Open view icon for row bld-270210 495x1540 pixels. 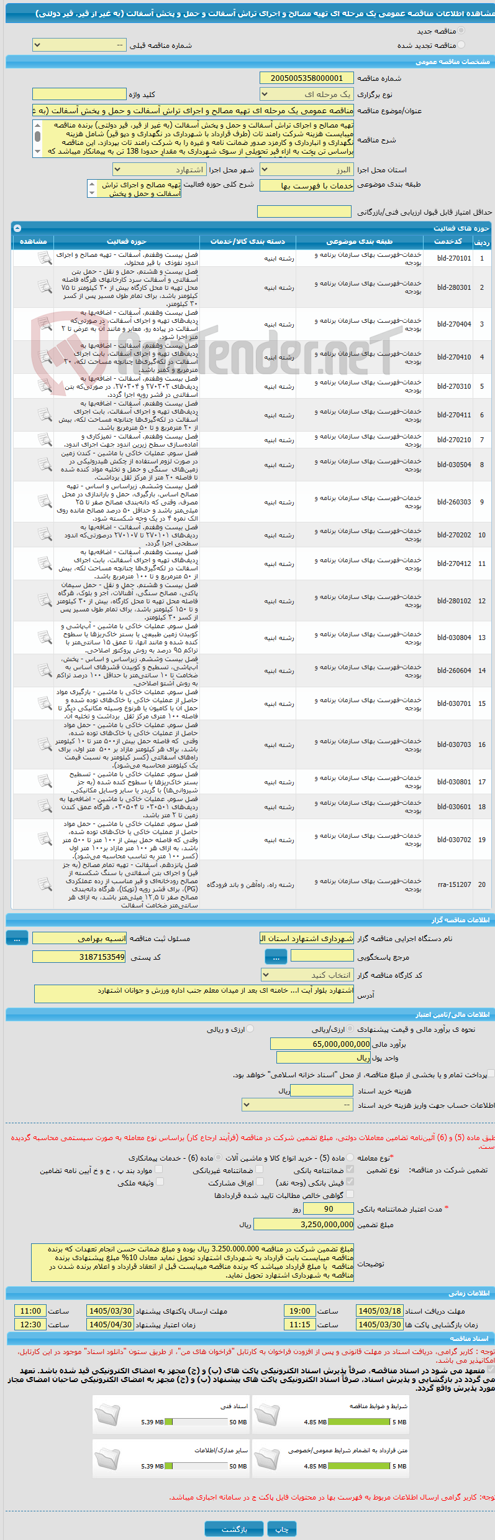click(45, 440)
